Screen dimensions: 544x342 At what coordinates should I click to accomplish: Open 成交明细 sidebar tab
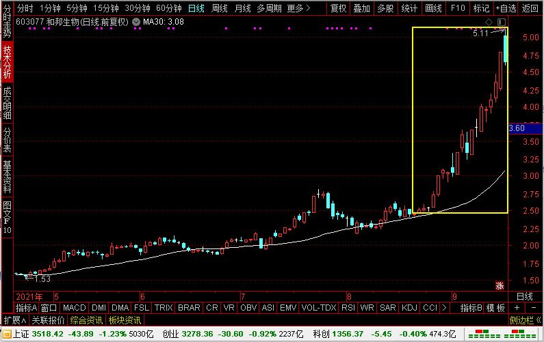point(7,103)
